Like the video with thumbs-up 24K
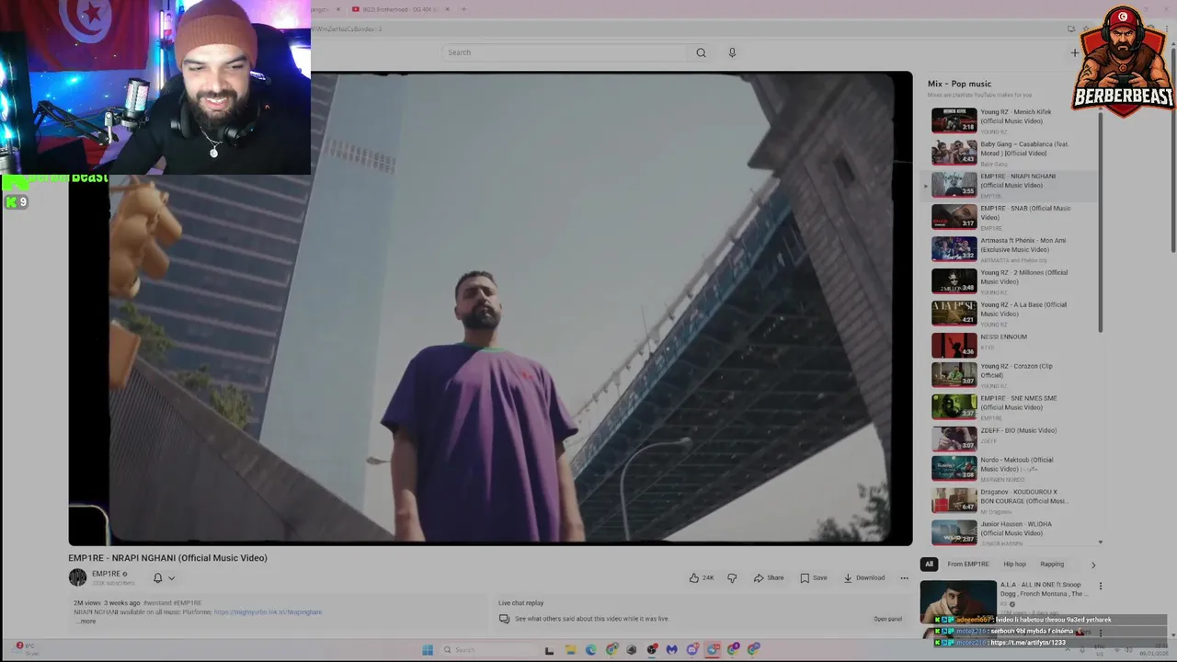The height and width of the screenshot is (662, 1177). [x=702, y=577]
